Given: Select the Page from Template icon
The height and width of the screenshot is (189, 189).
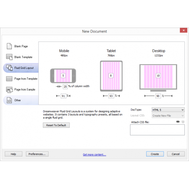Looking at the screenshot, I should 9,79.
